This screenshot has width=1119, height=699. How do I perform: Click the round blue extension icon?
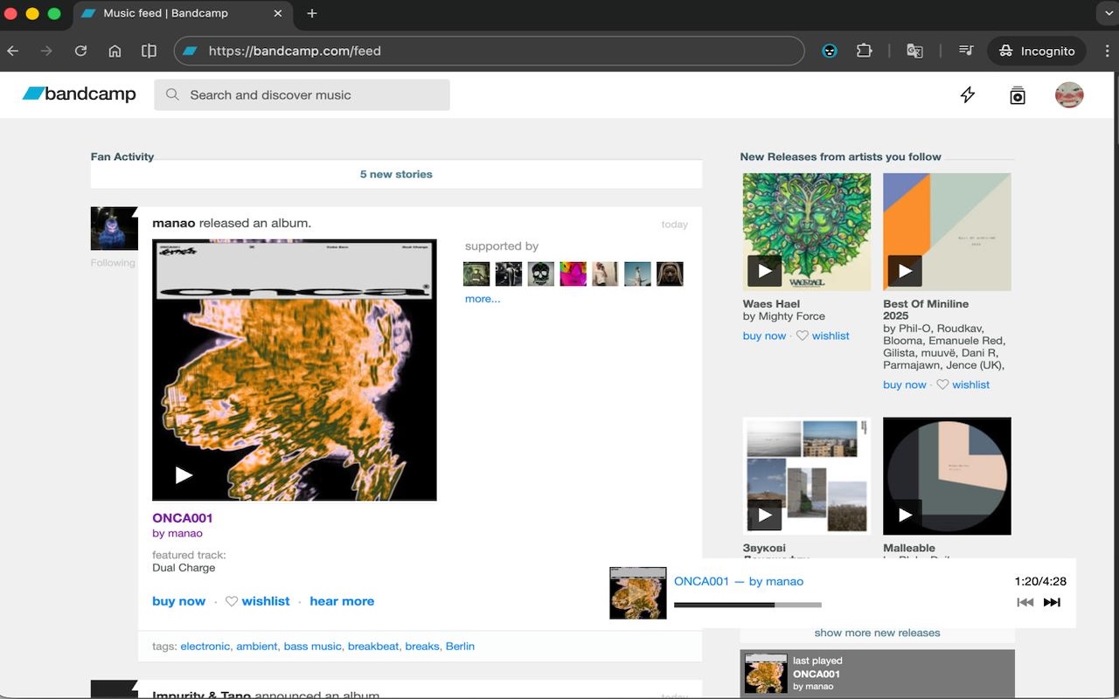pyautogui.click(x=830, y=51)
